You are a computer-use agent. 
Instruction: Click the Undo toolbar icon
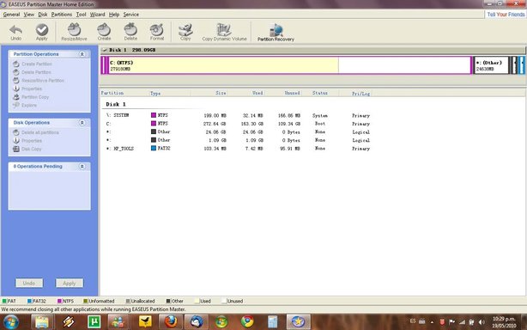15,33
